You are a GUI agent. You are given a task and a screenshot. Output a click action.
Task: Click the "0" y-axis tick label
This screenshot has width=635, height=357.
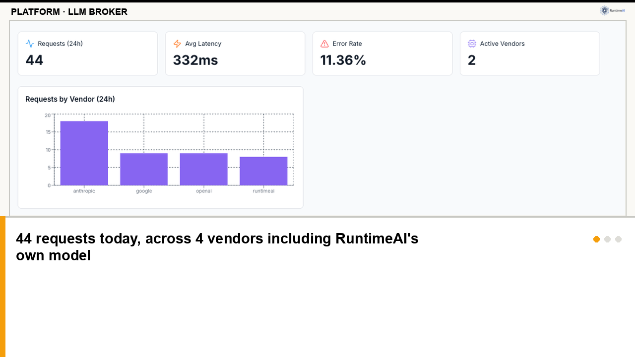click(x=49, y=185)
